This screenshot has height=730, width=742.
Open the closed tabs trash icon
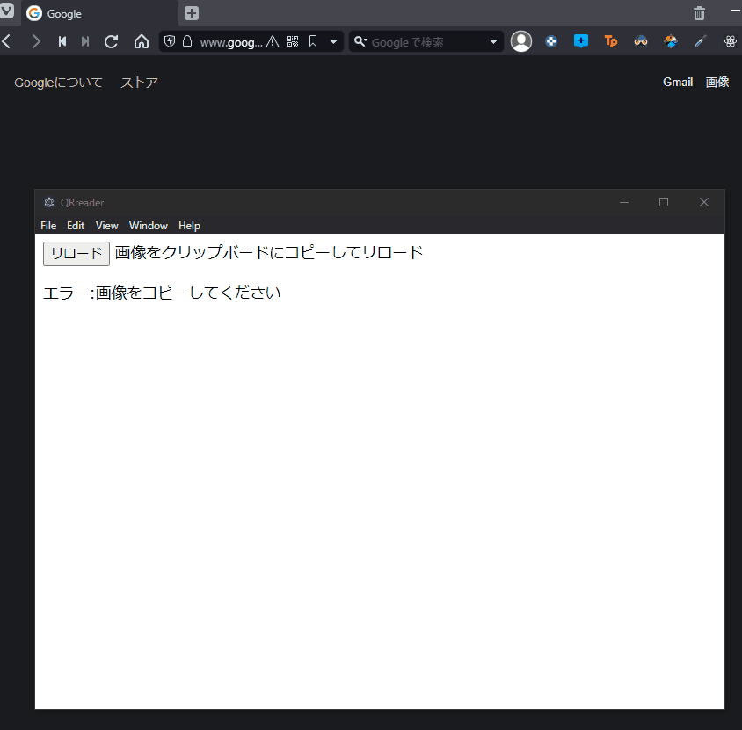pyautogui.click(x=699, y=13)
